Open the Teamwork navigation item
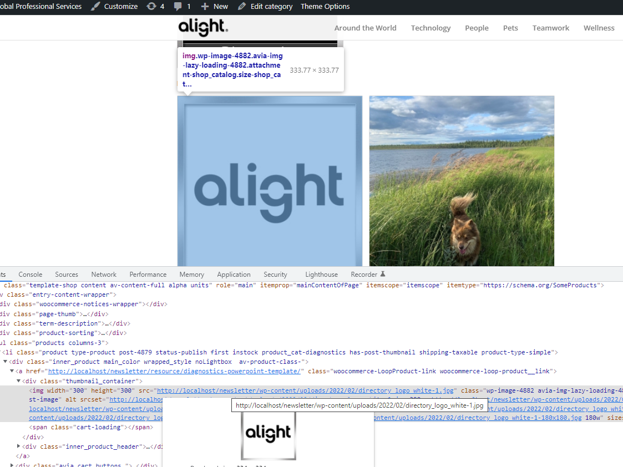 550,28
